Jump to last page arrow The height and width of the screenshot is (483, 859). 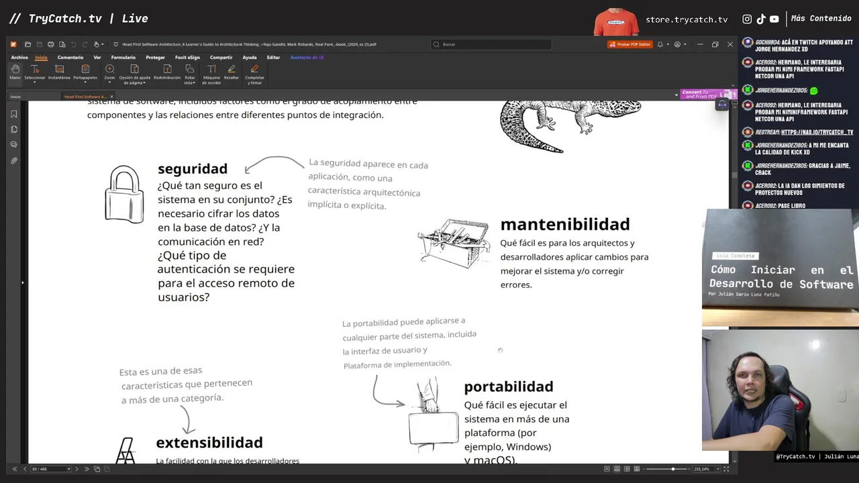tap(87, 469)
